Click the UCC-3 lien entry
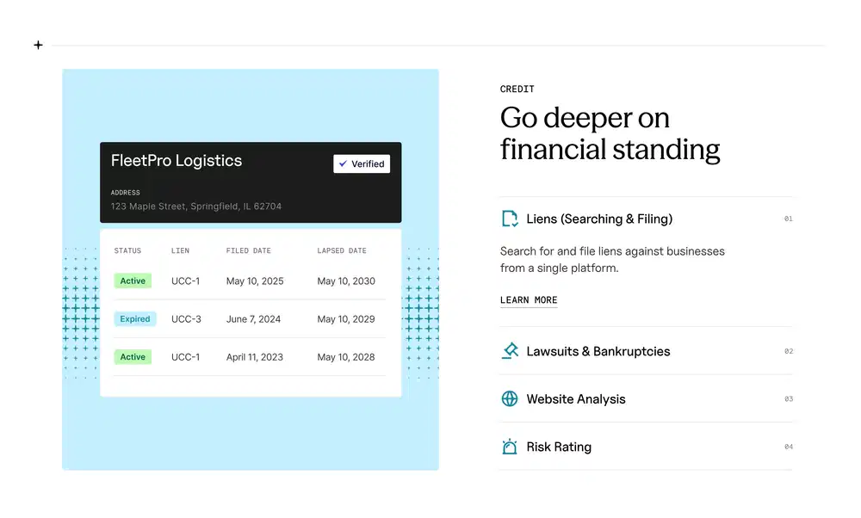This screenshot has width=861, height=518. click(186, 319)
